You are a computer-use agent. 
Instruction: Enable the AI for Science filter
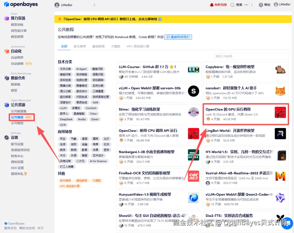pyautogui.click(x=98, y=161)
